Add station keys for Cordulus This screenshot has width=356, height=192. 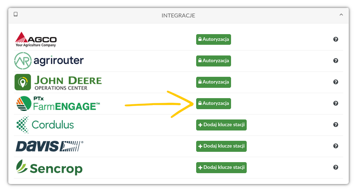221,125
